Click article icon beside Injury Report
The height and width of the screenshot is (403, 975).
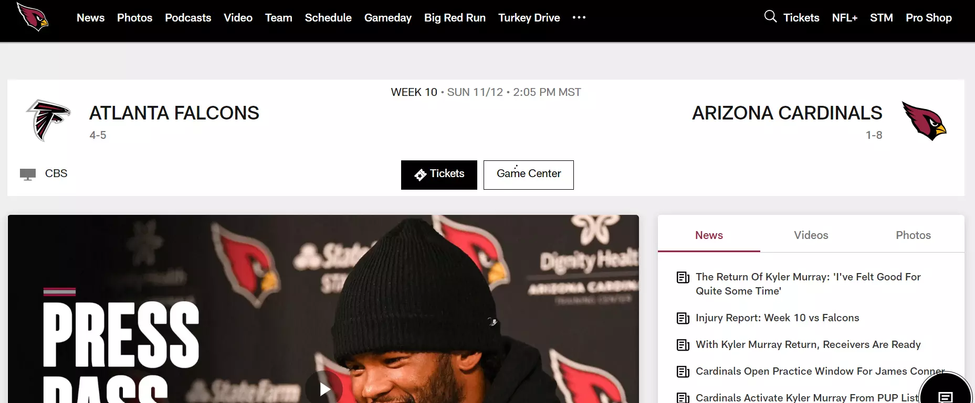coord(683,318)
